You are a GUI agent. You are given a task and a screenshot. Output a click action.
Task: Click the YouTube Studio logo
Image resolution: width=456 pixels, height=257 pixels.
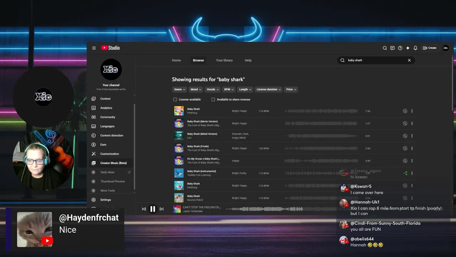coord(110,48)
